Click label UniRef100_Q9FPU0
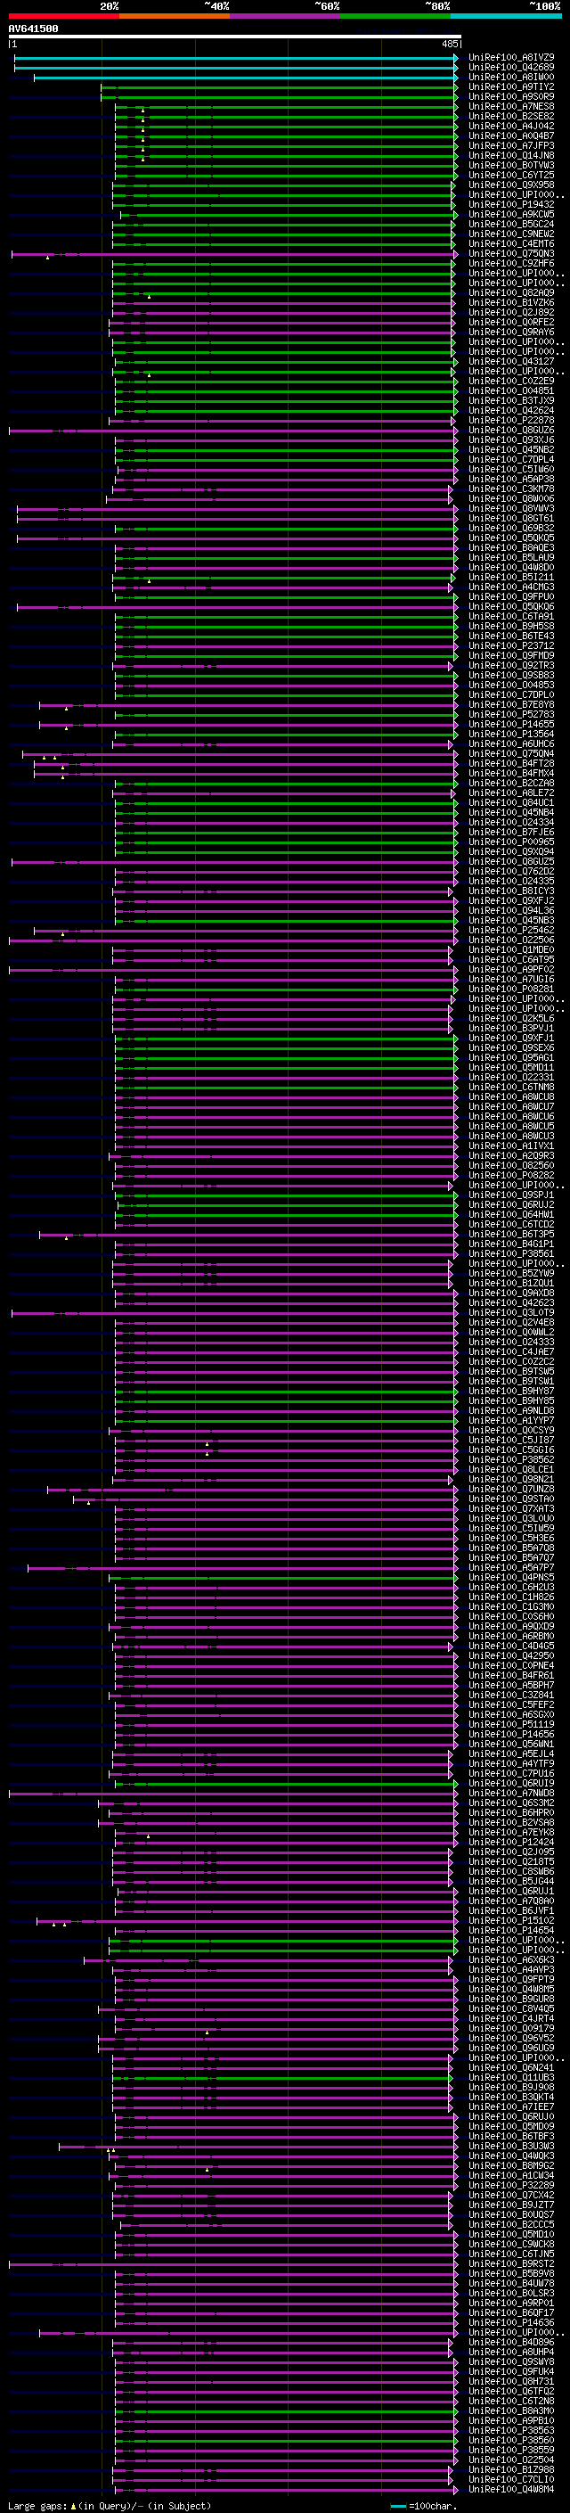 point(511,597)
